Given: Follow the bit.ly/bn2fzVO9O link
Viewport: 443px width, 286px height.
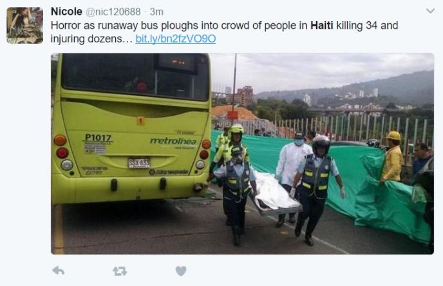Looking at the screenshot, I should point(175,39).
